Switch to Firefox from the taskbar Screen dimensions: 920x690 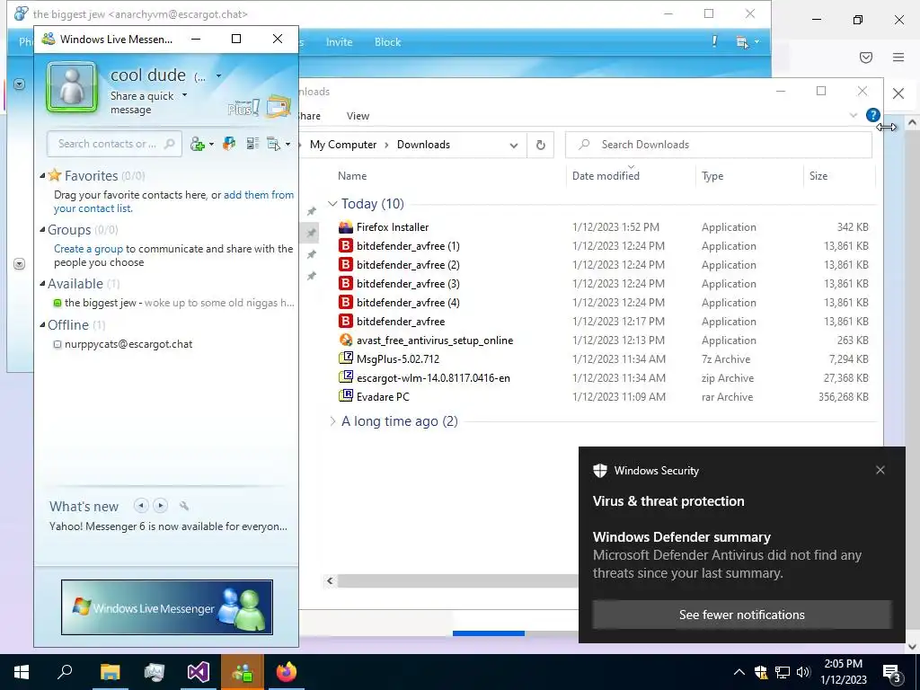pos(287,672)
